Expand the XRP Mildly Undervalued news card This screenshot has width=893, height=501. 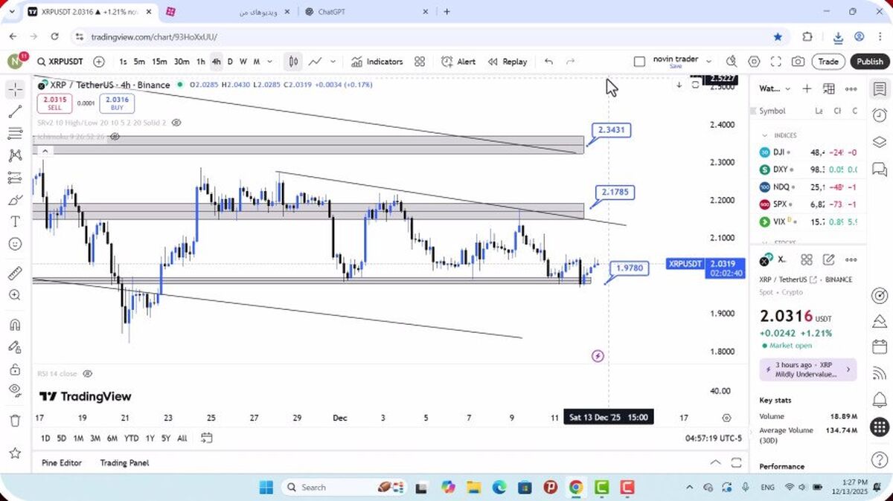808,369
